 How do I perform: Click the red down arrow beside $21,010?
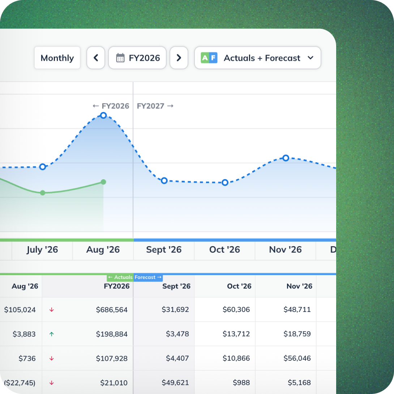52,383
